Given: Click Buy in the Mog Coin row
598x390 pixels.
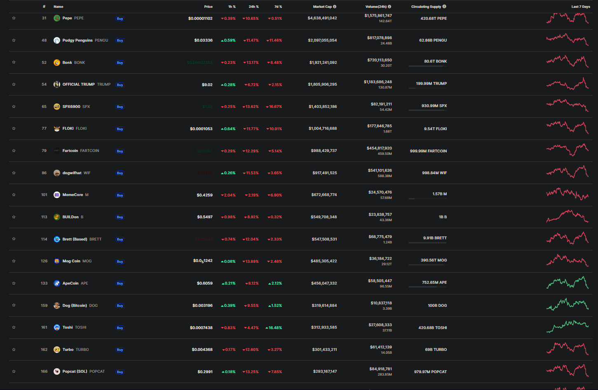Looking at the screenshot, I should 120,262.
